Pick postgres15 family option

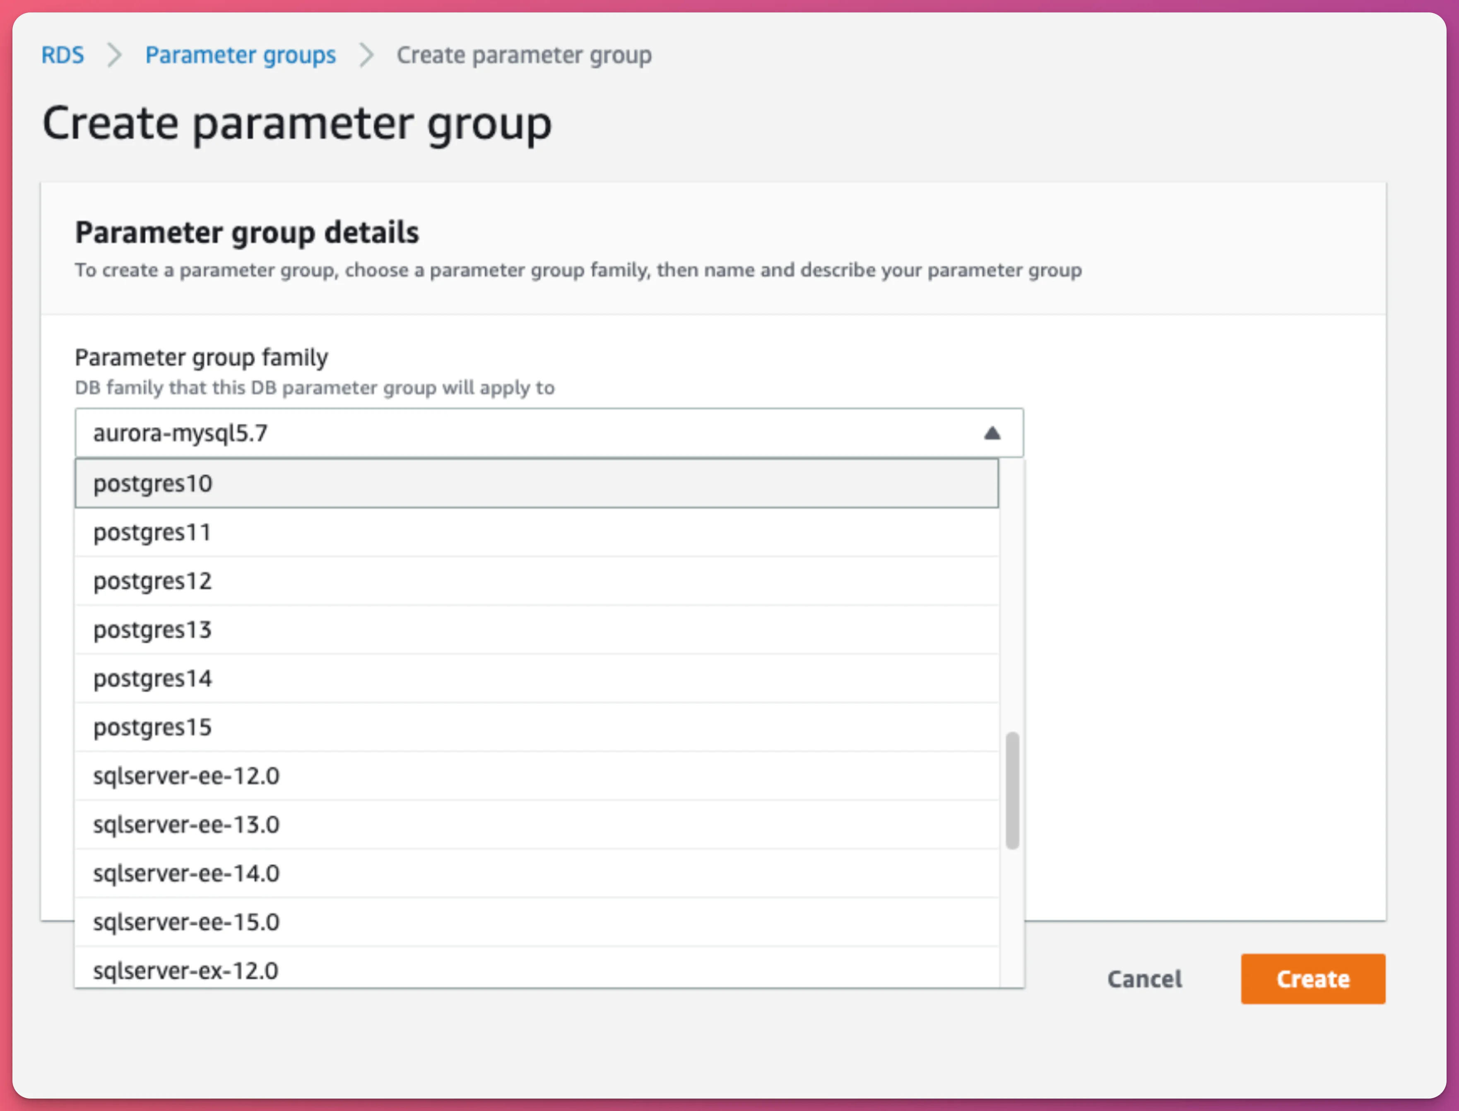pyautogui.click(x=537, y=727)
